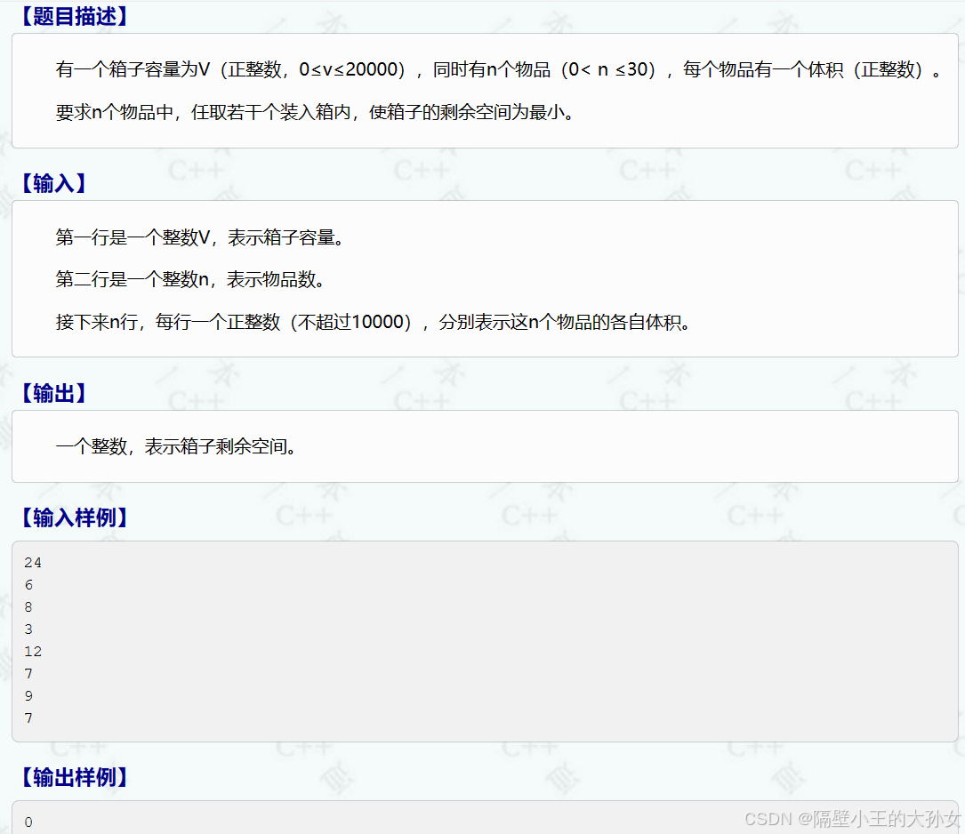Select the value 24 in the input sample

[32, 562]
